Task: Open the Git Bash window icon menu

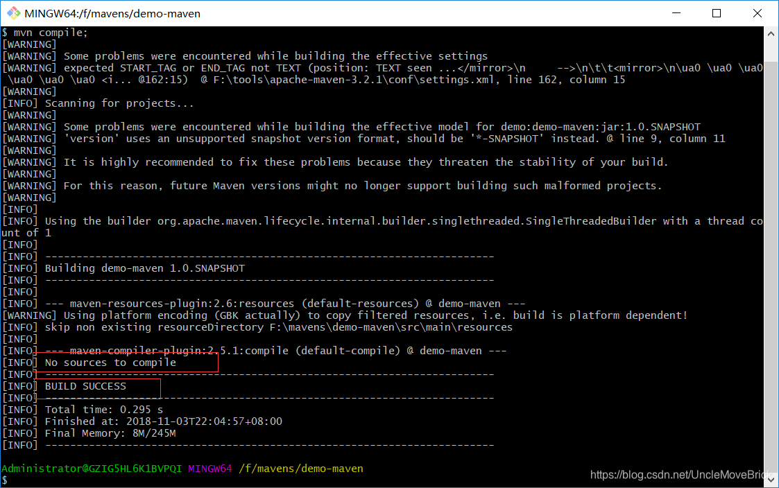Action: 13,13
